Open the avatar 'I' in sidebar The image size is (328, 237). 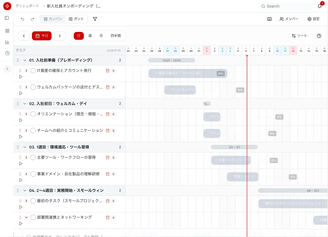point(7,69)
